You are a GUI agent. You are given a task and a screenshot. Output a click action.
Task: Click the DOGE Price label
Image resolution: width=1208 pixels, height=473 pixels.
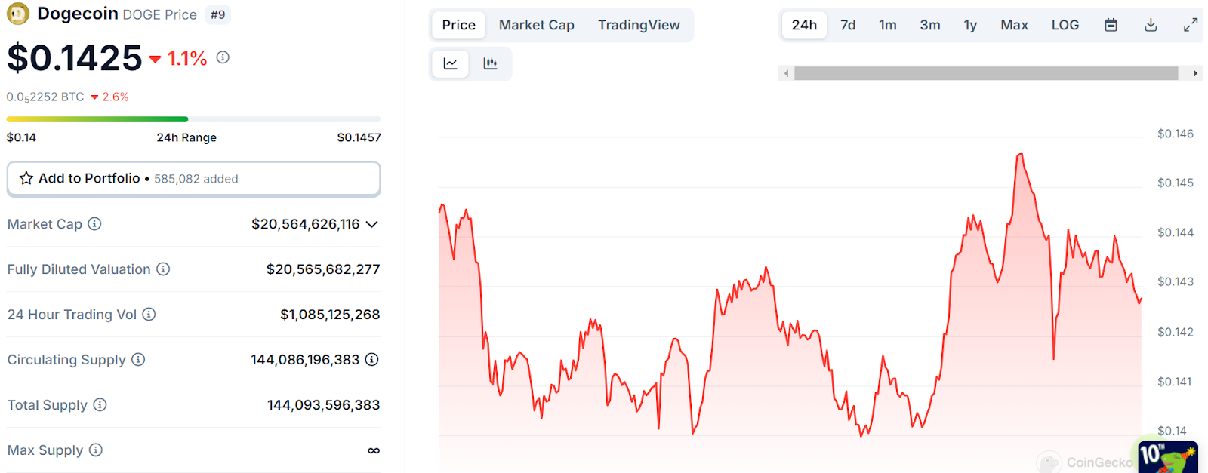160,14
